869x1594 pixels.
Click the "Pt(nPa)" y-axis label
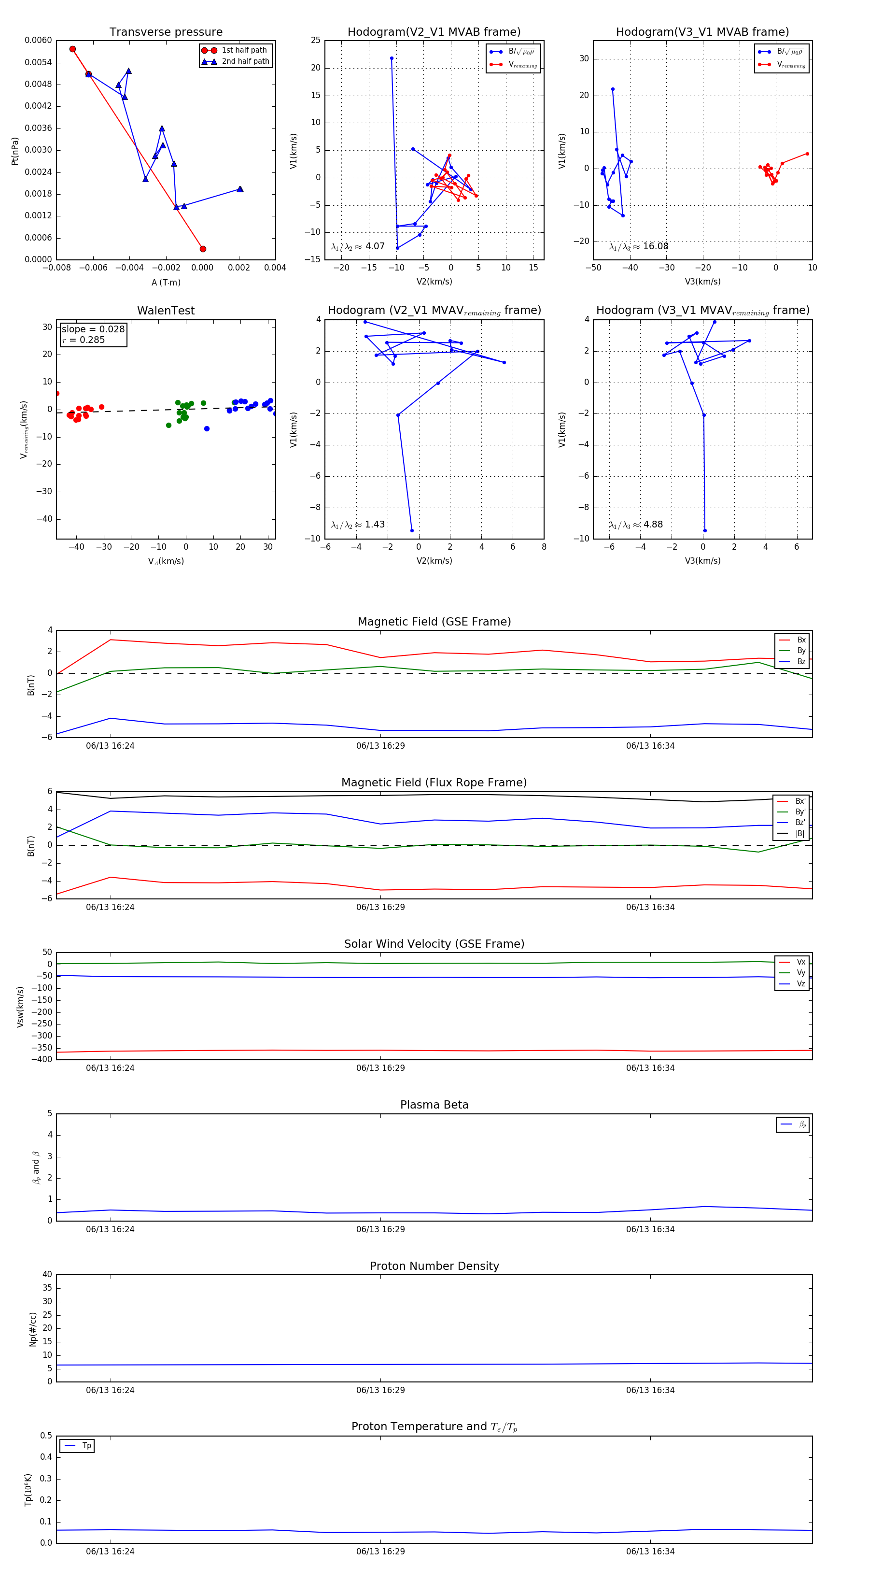(15, 150)
